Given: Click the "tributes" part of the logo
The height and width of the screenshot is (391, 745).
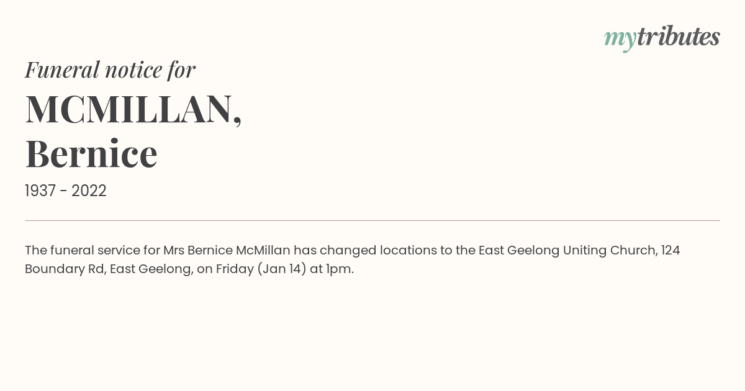Looking at the screenshot, I should 678,37.
